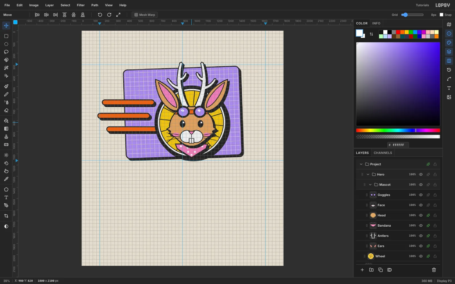This screenshot has width=455, height=284.
Task: Toggle visibility of the Hero group
Action: point(421,174)
